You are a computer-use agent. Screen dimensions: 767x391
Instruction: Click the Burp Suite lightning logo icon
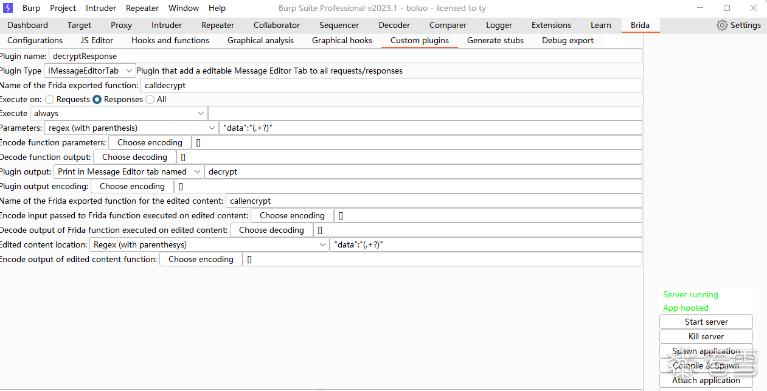[8, 8]
